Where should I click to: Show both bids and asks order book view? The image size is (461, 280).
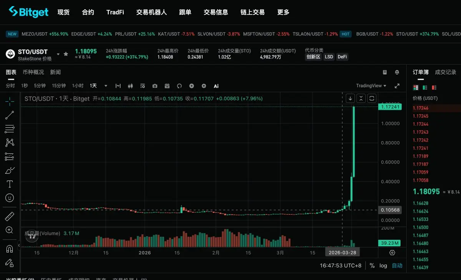415,87
